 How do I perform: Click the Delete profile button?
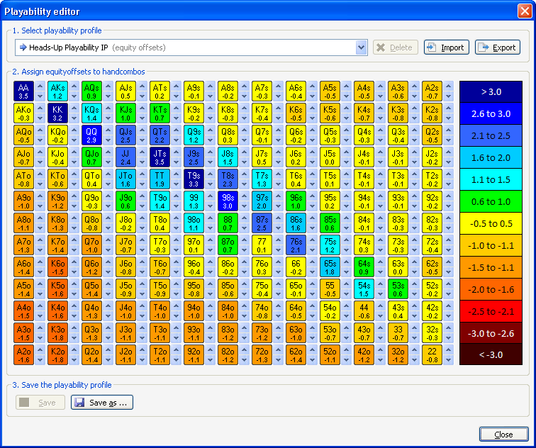point(396,47)
